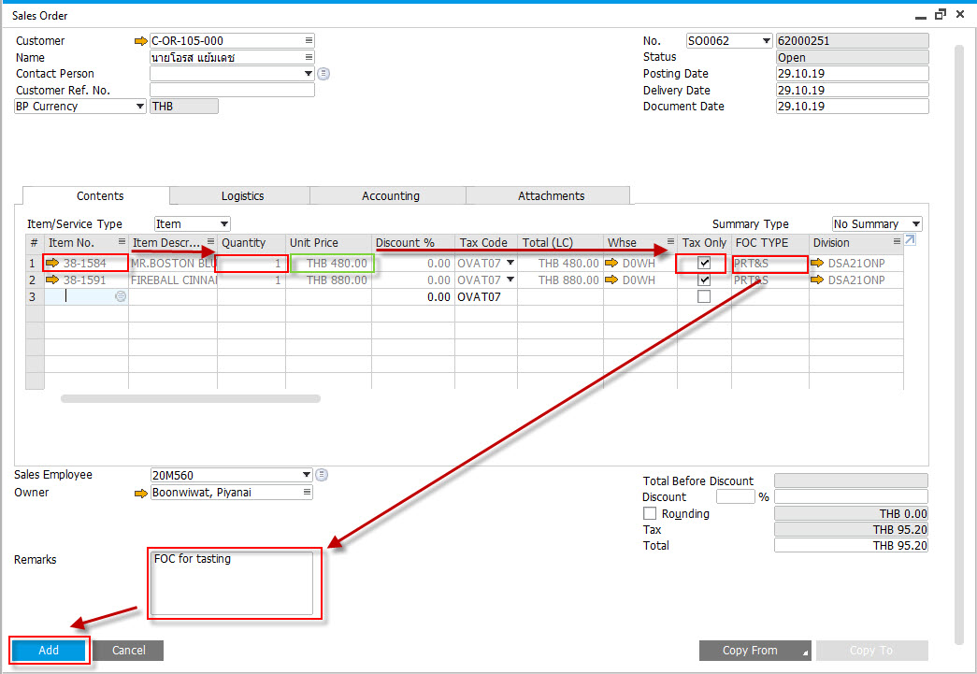Open Customer code list selector icon
Viewport: 977px width, 674px height.
tap(309, 40)
